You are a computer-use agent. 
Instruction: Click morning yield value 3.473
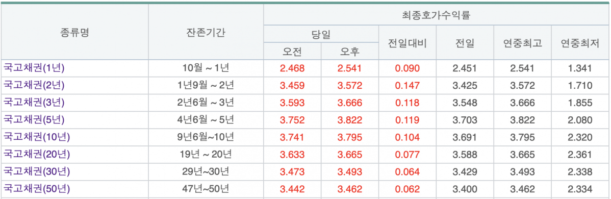(x=292, y=171)
